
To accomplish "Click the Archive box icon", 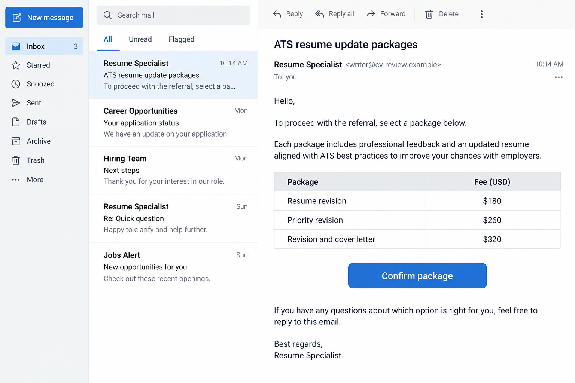I will 16,141.
